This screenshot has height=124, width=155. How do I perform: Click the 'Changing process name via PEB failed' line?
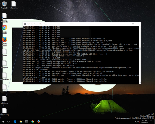pyautogui.click(x=65, y=54)
